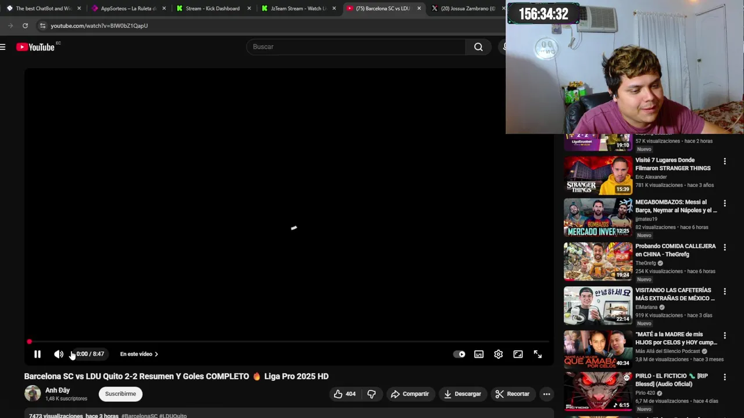Viewport: 744px width, 418px height.
Task: Click the Suscribirme button
Action: pyautogui.click(x=120, y=394)
